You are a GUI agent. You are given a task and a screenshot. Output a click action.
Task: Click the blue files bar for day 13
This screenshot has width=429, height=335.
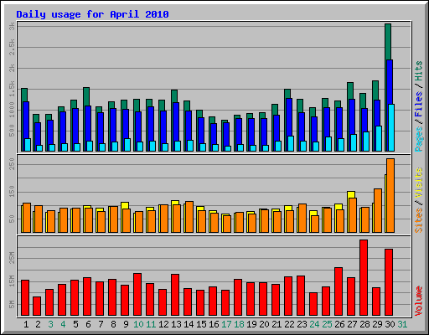[x=176, y=121]
